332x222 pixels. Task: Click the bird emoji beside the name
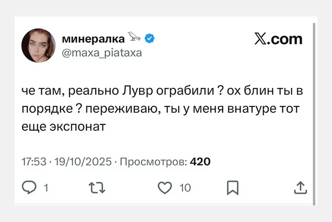click(x=135, y=37)
